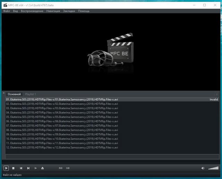The width and height of the screenshot is (222, 179).
Task: Mute the sound via speaker icon
Action: click(x=203, y=168)
